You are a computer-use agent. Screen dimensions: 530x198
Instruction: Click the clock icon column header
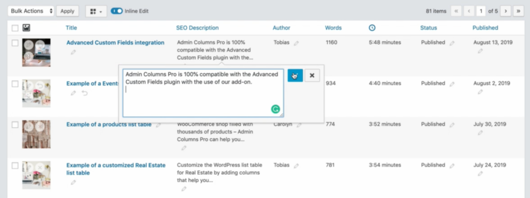point(372,28)
